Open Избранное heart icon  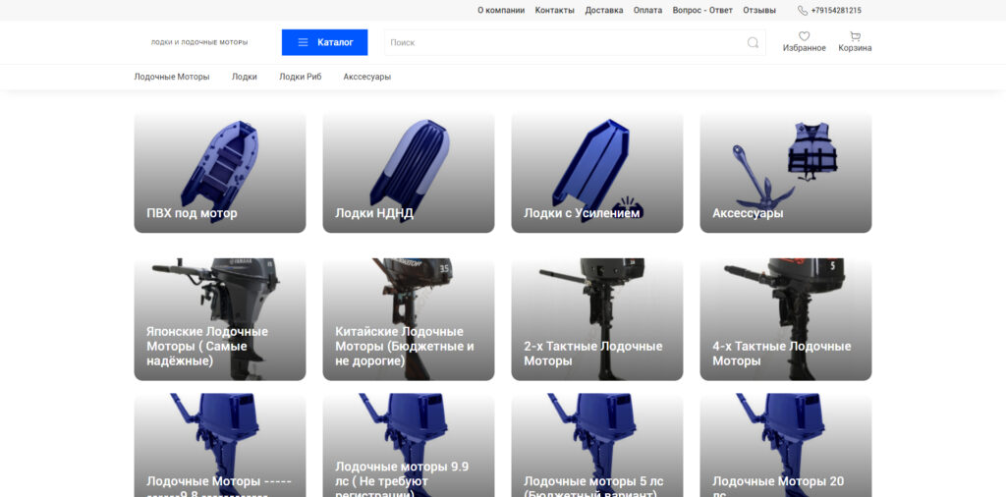(804, 36)
